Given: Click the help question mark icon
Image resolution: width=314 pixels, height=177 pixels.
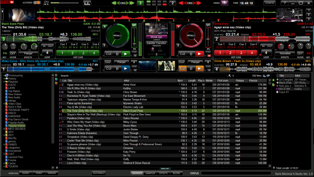Looking at the screenshot, I should 284,3.
